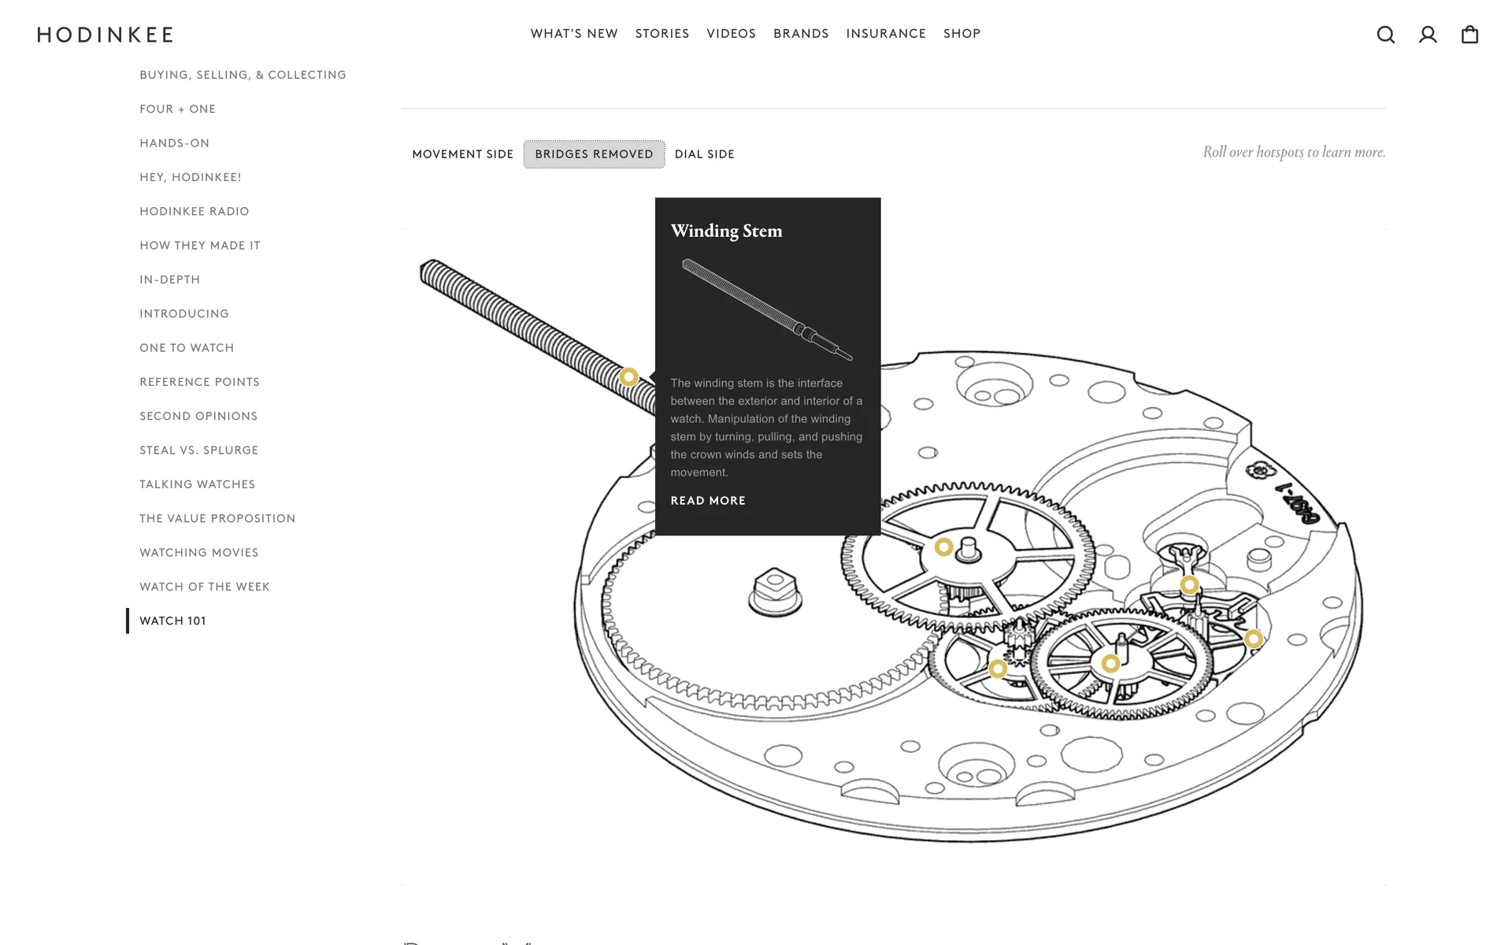Open the Insurance nav item
This screenshot has height=945, width=1512.
[x=885, y=34]
